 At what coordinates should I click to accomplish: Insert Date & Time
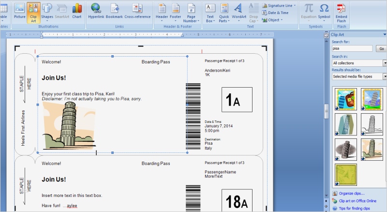tap(275, 13)
